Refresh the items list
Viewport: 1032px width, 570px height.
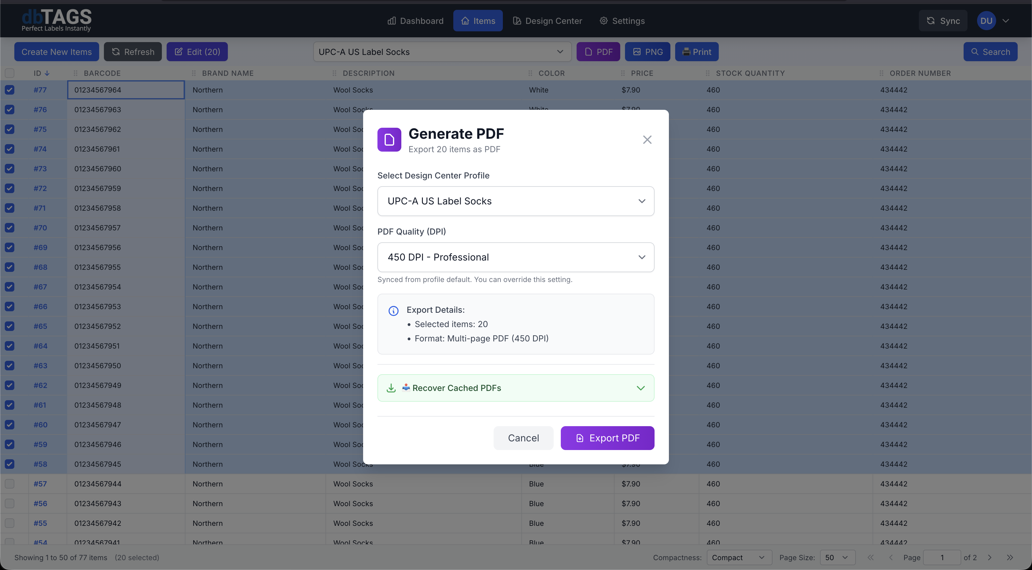point(133,51)
